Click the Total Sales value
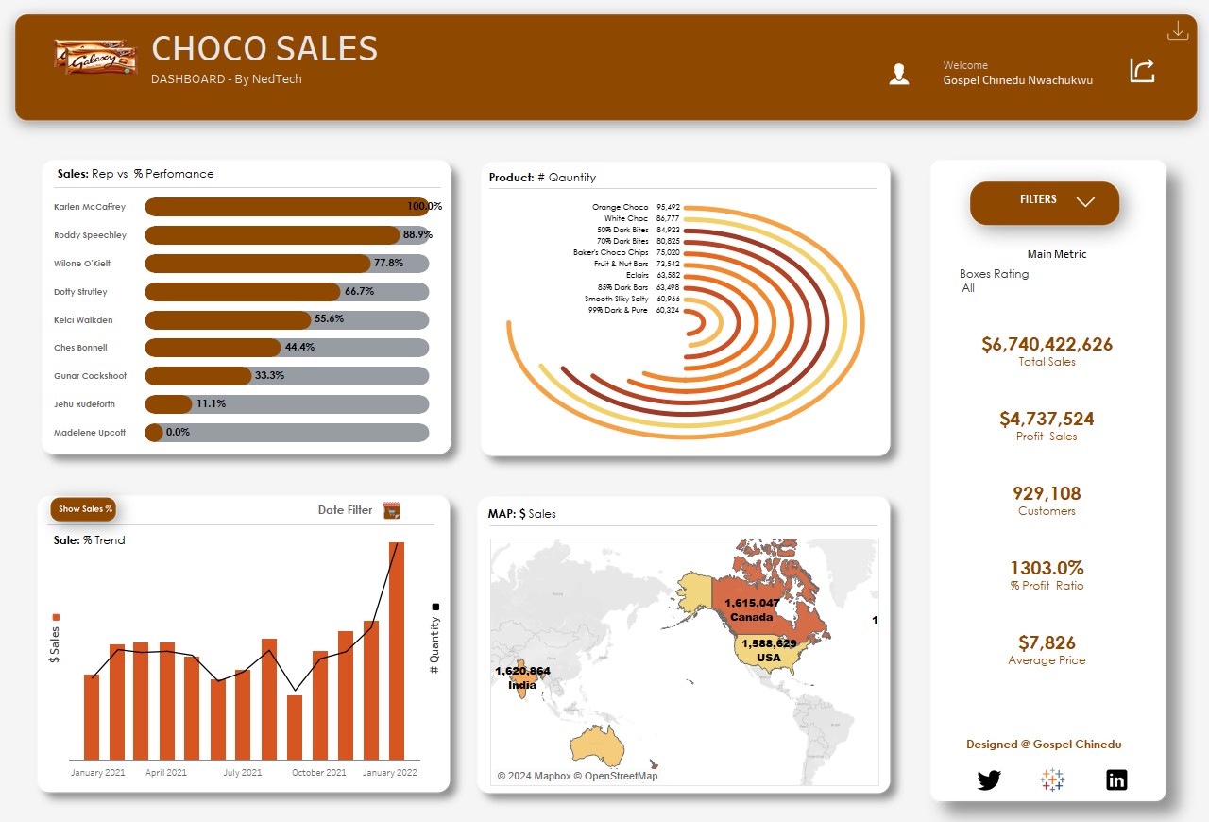 (x=1047, y=345)
